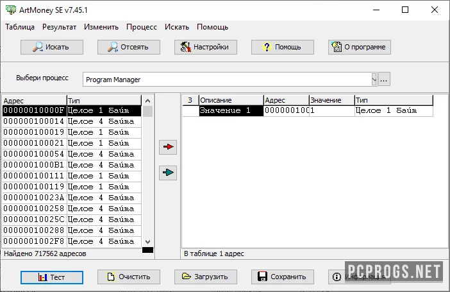
Task: Select address row 000000100054
Action: point(72,154)
